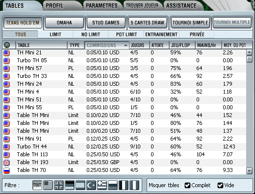Click the table list scroll down arrow

tap(249, 171)
